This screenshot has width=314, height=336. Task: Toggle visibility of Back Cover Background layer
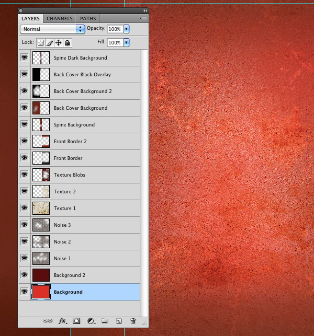click(x=24, y=108)
